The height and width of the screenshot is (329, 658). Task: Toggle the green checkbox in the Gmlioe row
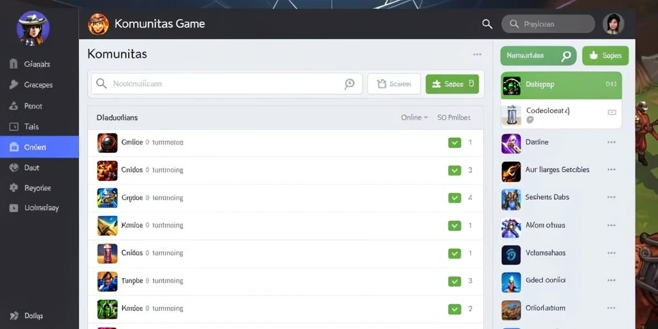pos(454,143)
